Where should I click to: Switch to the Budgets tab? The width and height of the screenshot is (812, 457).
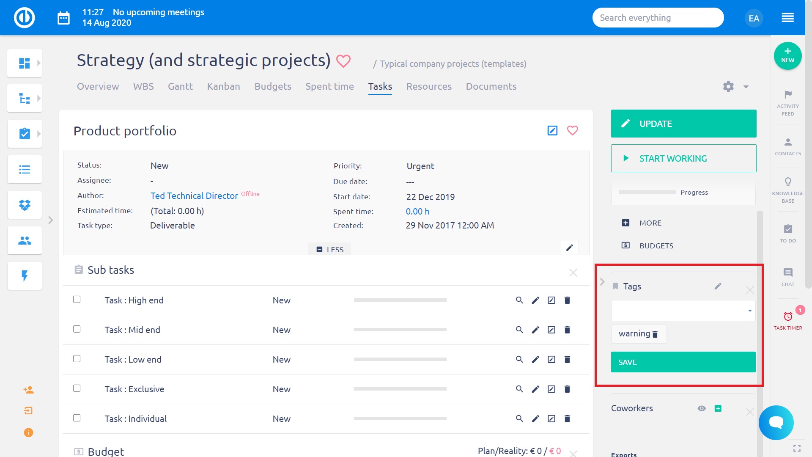pyautogui.click(x=273, y=86)
